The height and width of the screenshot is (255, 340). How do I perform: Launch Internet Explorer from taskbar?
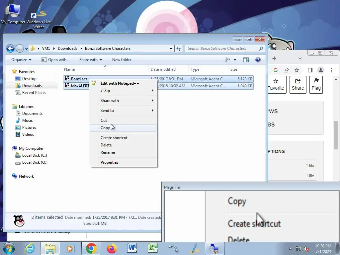click(30, 248)
